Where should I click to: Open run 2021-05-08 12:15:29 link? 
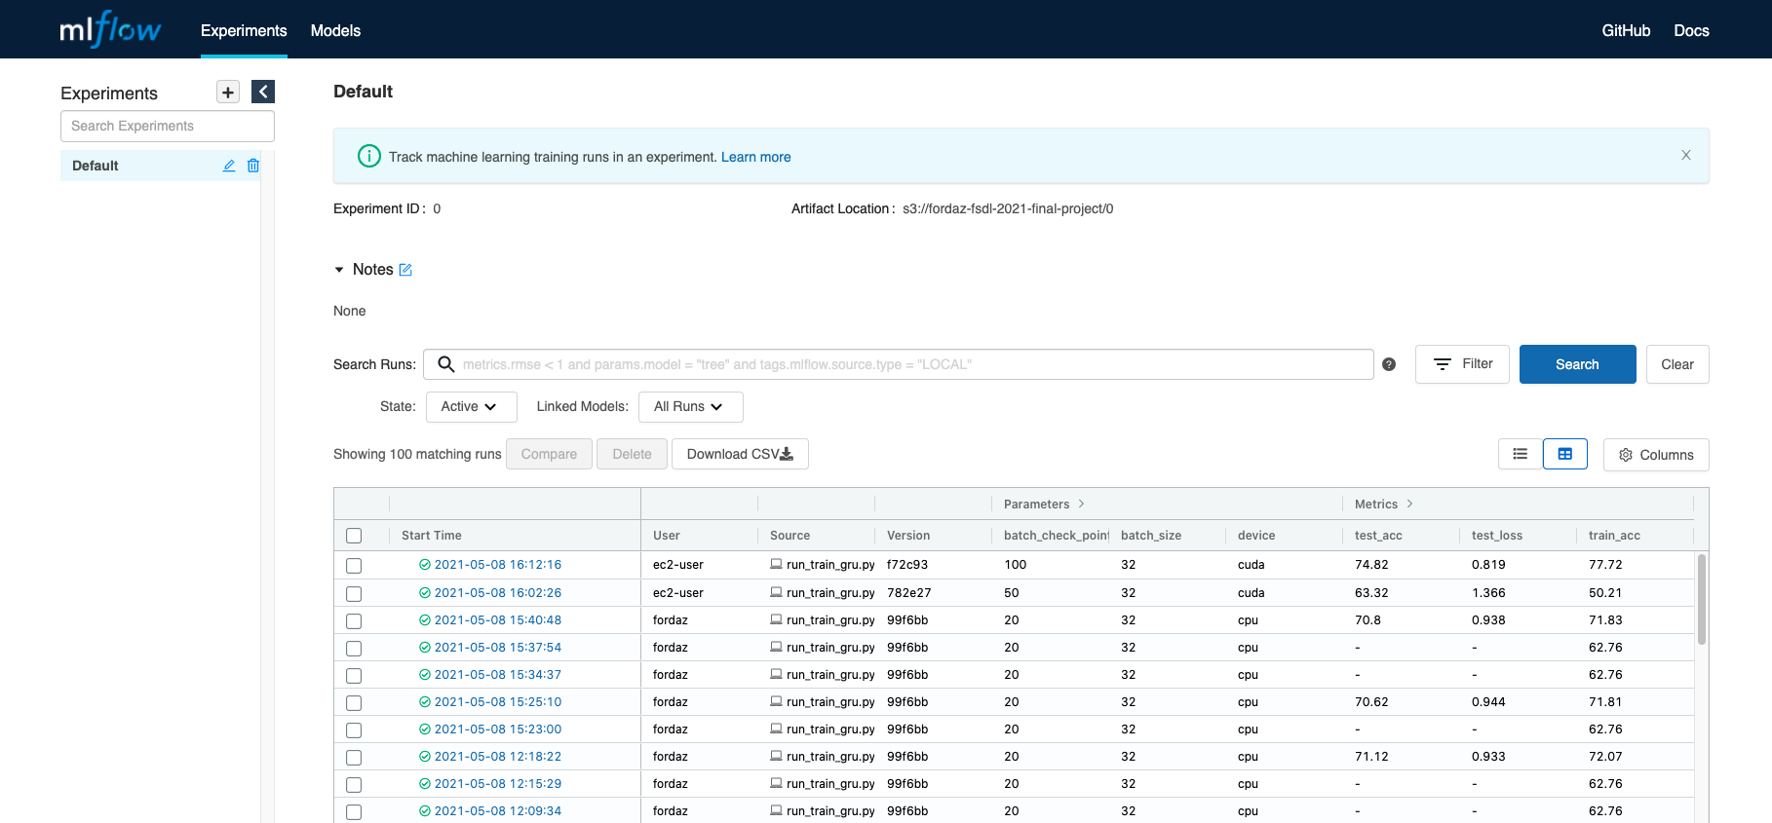[498, 783]
